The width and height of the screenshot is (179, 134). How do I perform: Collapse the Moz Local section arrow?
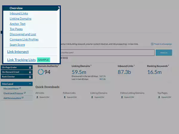[30, 84]
